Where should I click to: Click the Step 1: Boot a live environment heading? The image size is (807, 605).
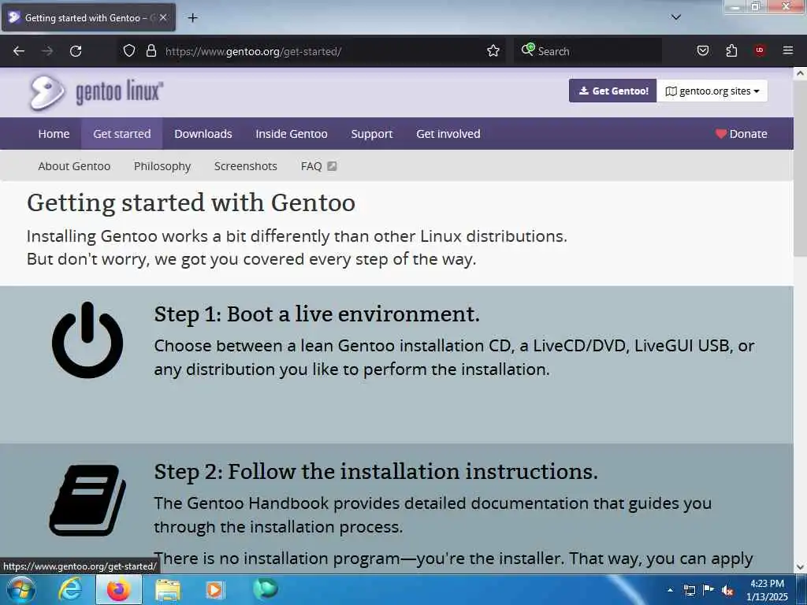[x=317, y=314]
